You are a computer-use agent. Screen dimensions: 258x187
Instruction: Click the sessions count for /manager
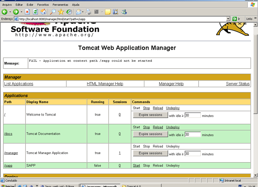coord(120,153)
